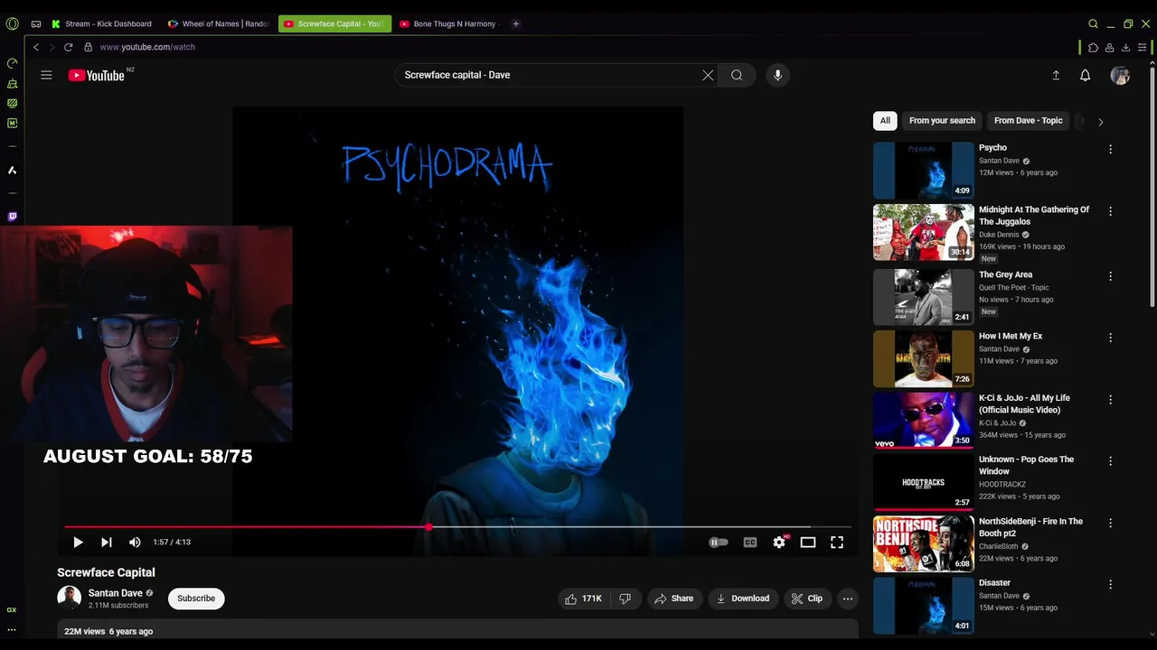Open YouTube create/upload button
This screenshot has height=650, width=1157.
pos(1056,76)
